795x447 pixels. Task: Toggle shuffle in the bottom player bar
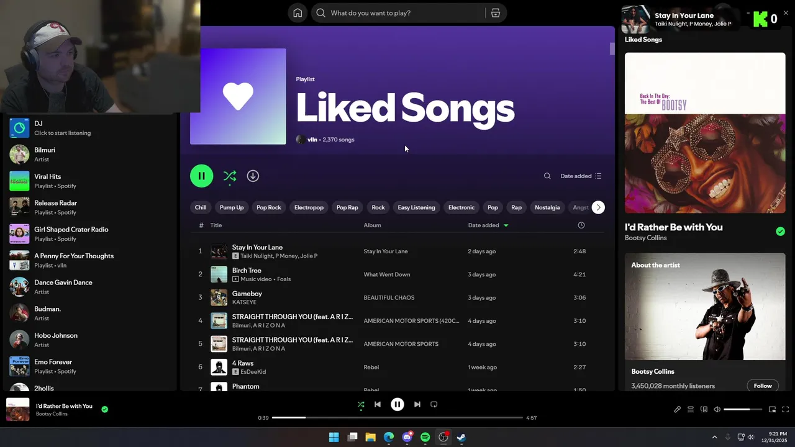coord(361,405)
